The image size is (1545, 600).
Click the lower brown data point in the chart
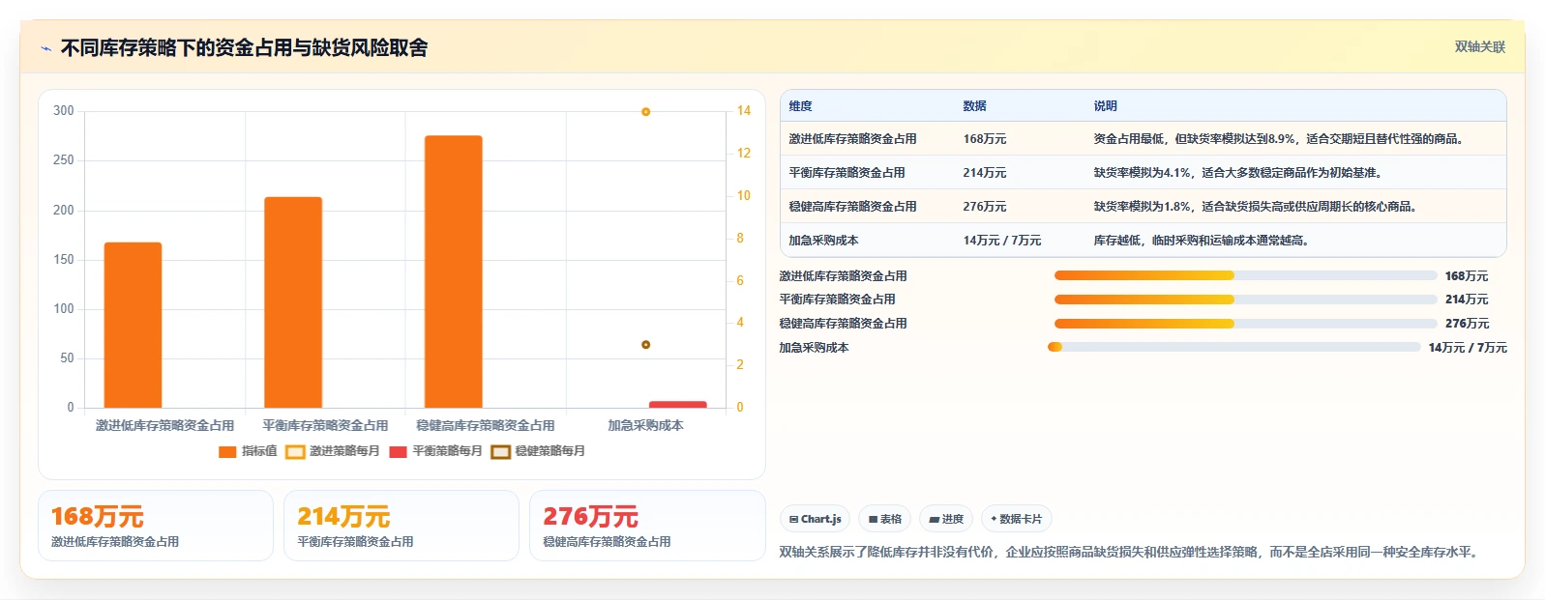click(x=645, y=345)
